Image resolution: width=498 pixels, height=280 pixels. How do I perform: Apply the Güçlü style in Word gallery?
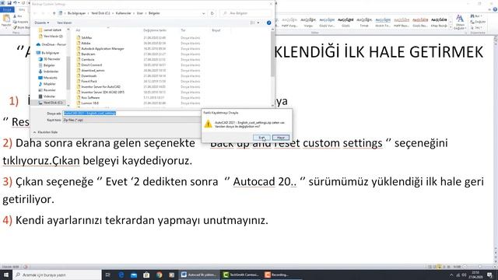point(345,23)
